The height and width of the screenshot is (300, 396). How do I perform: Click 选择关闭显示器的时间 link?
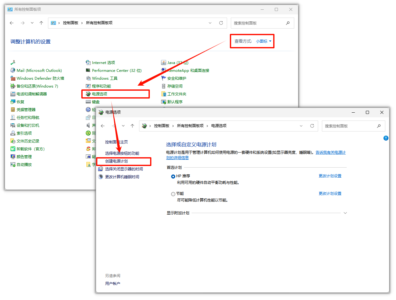pos(124,169)
